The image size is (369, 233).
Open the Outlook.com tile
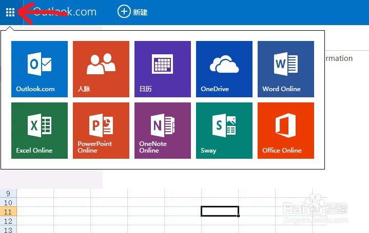coord(40,69)
